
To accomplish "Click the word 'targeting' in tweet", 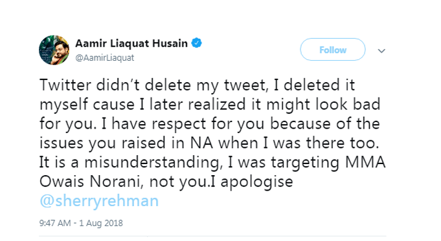I will [305, 163].
